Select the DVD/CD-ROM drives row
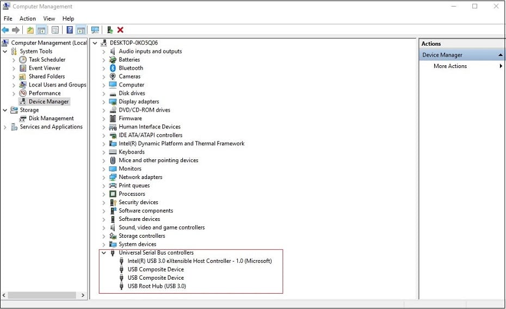 click(x=144, y=110)
